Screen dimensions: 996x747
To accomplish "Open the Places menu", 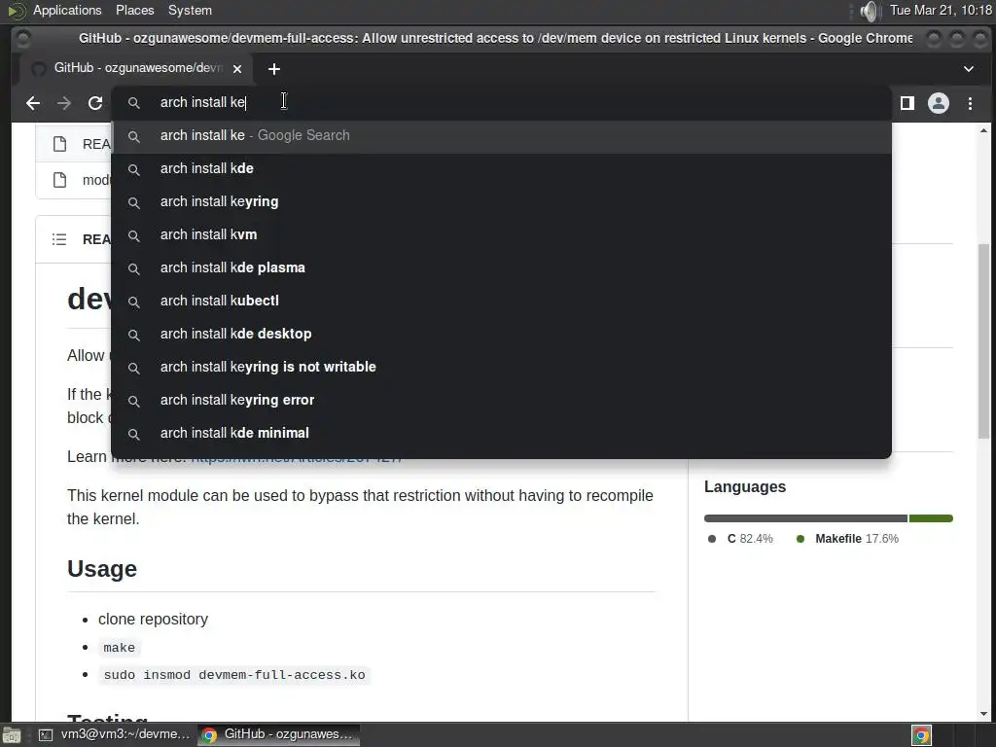I will click(134, 10).
